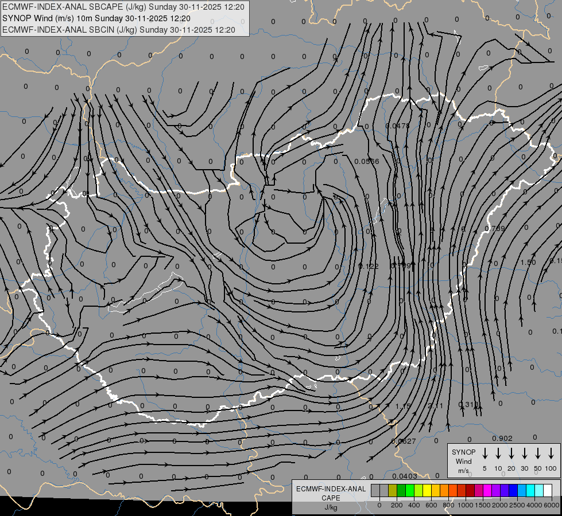The image size is (562, 516).
Task: Click the 50 m/s label in the wind legend
Action: tap(538, 468)
